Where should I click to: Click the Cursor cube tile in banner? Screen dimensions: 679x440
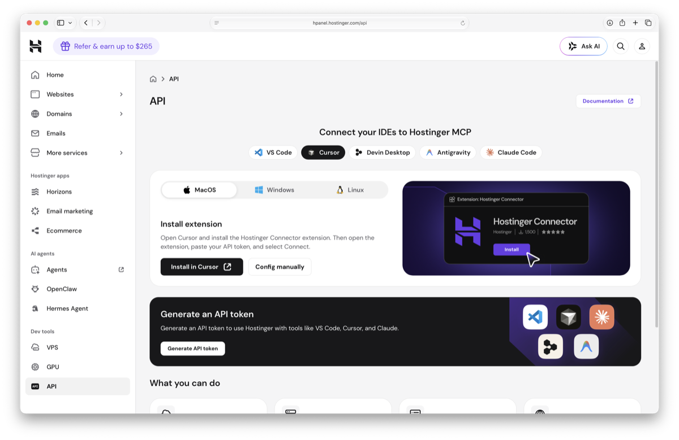tap(569, 317)
